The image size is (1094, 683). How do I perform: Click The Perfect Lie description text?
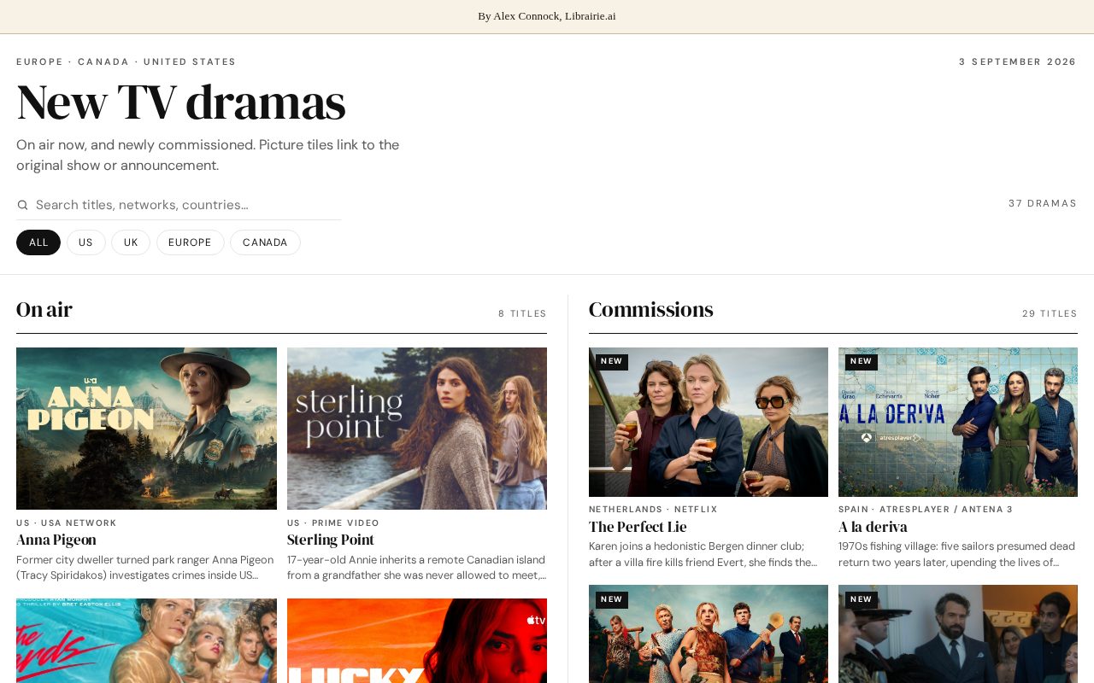(704, 554)
